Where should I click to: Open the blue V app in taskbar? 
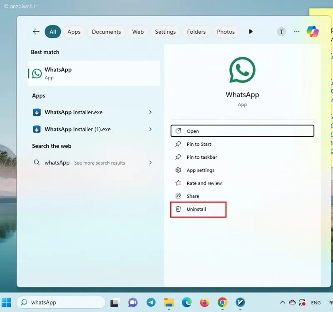point(240,302)
